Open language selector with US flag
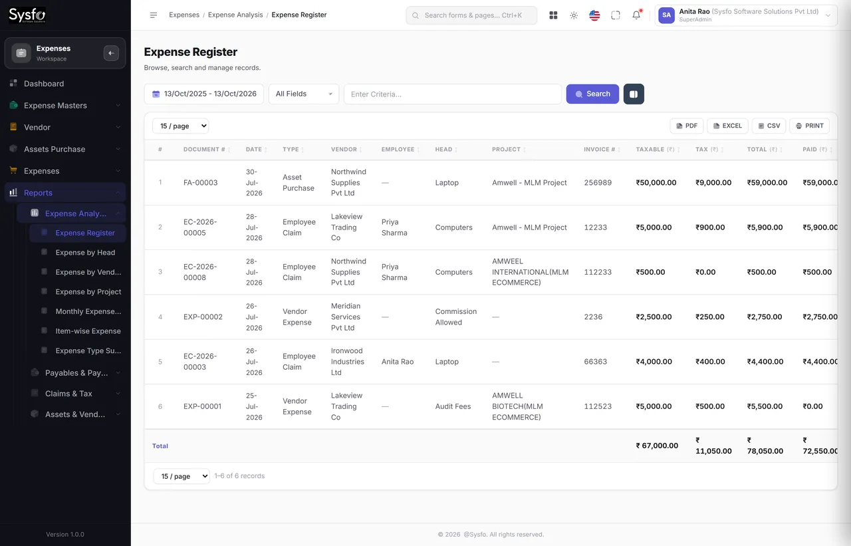Image resolution: width=851 pixels, height=546 pixels. (594, 15)
